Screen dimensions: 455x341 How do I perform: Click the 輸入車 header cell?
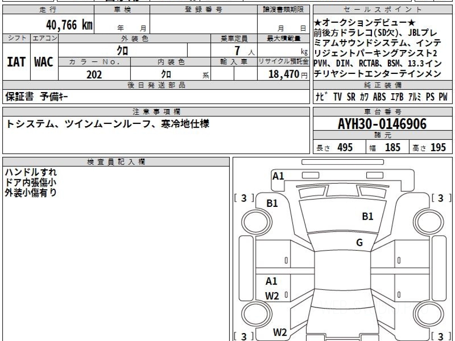tap(234, 62)
